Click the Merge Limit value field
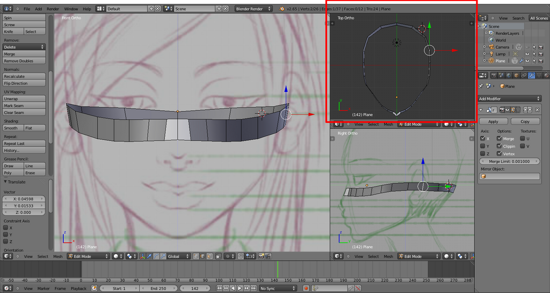 tap(509, 161)
